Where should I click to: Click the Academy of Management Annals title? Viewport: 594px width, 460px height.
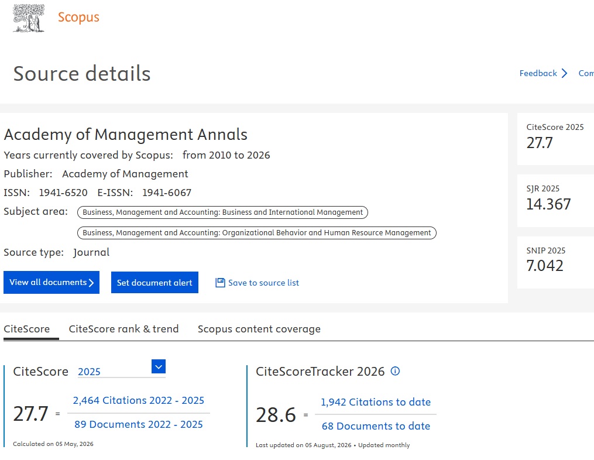(x=125, y=135)
